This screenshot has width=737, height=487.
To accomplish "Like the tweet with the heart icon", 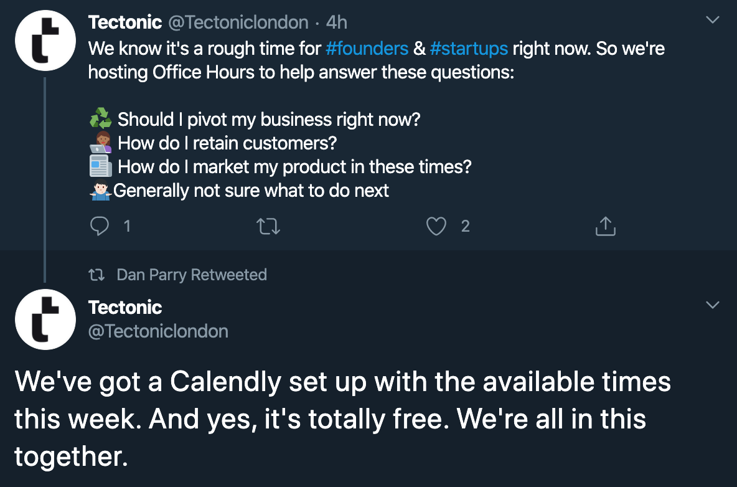I will tap(436, 226).
